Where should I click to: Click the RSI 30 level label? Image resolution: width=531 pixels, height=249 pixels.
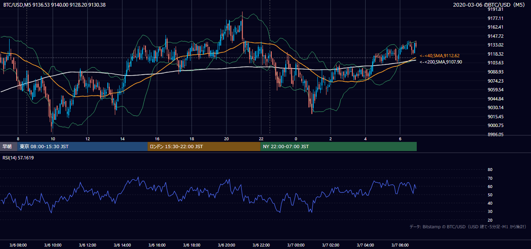(490, 212)
